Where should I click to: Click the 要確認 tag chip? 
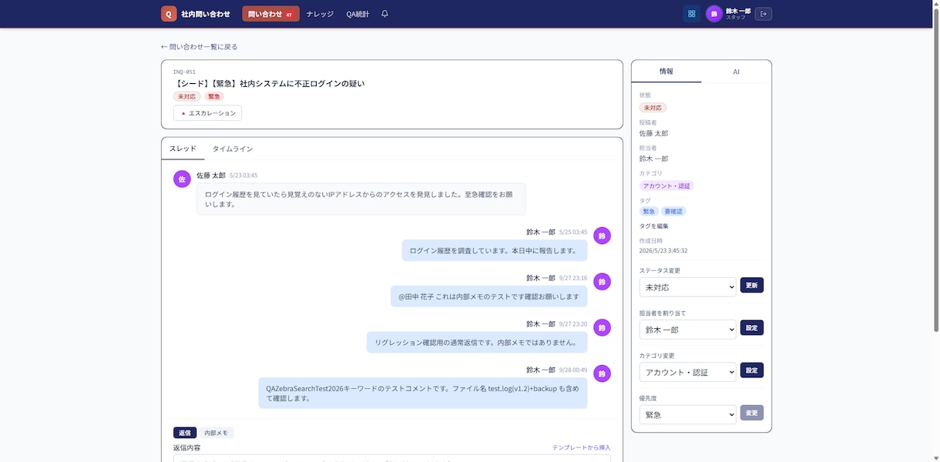pos(673,211)
